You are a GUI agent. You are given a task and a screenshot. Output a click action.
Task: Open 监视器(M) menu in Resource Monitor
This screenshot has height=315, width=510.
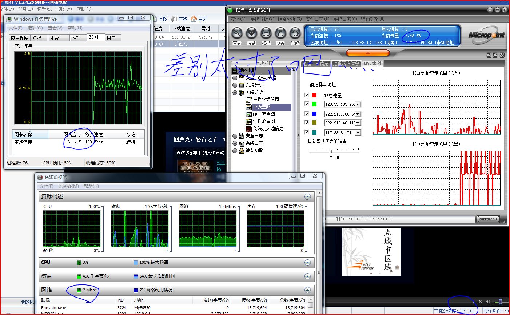click(x=69, y=186)
